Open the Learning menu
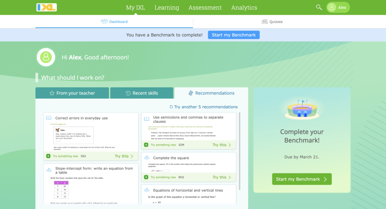This screenshot has height=209, width=386. [x=167, y=8]
